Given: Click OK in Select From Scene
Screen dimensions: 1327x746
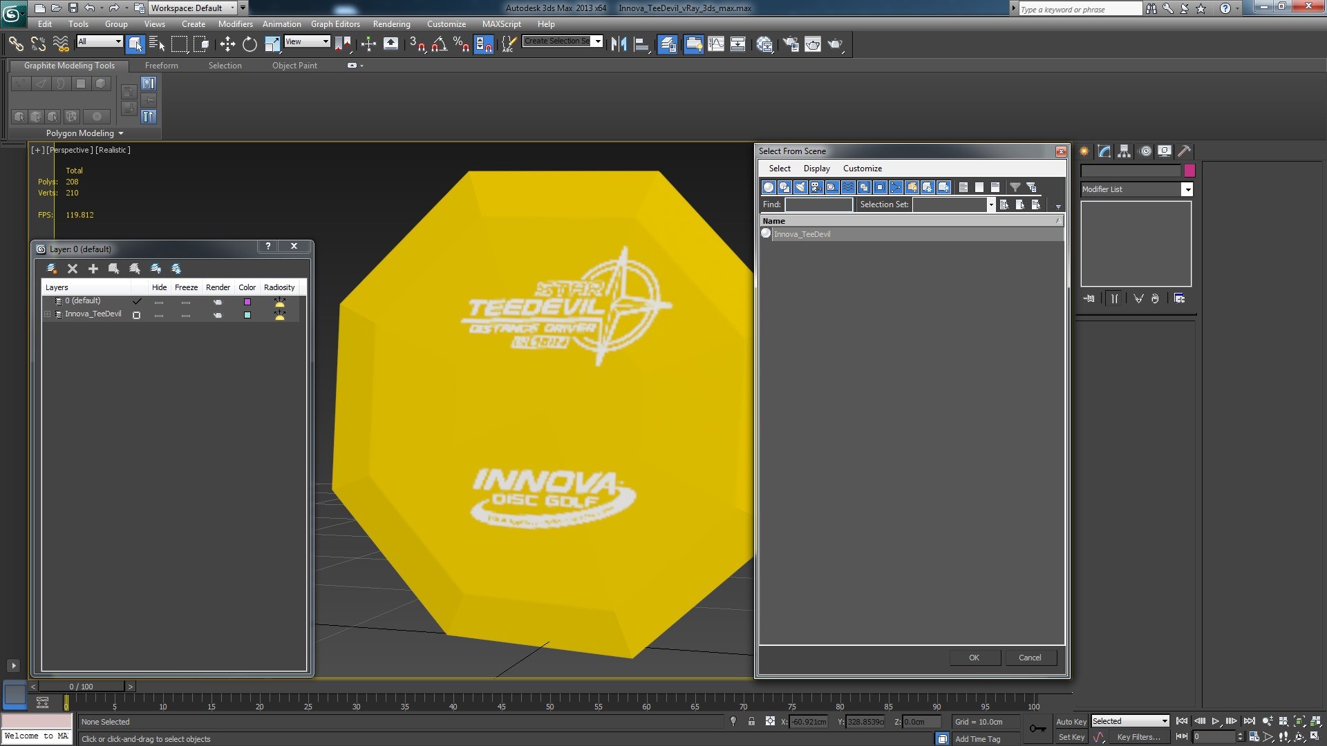Looking at the screenshot, I should [x=974, y=658].
